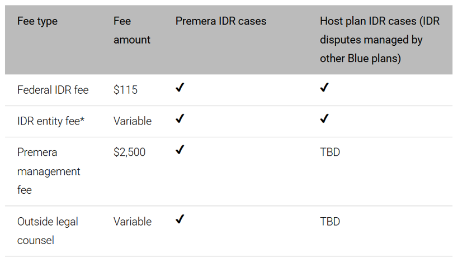Click the 'Host plan IDR cases' column header
Viewport: 453px width, 263px height.
[379, 39]
